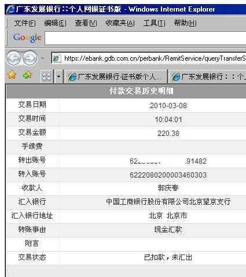This screenshot has height=277, width=246.
Task: Open the 编辑(E) menu
Action: click(x=55, y=23)
